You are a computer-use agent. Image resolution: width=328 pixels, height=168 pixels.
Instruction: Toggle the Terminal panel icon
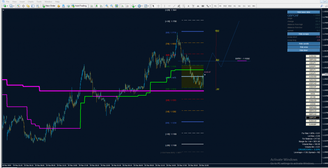33,6
